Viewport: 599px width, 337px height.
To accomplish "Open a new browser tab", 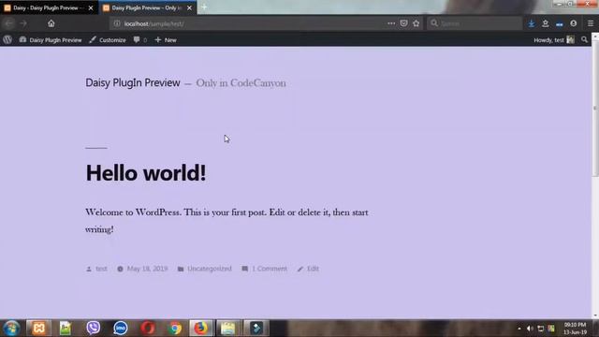I will coord(204,7).
